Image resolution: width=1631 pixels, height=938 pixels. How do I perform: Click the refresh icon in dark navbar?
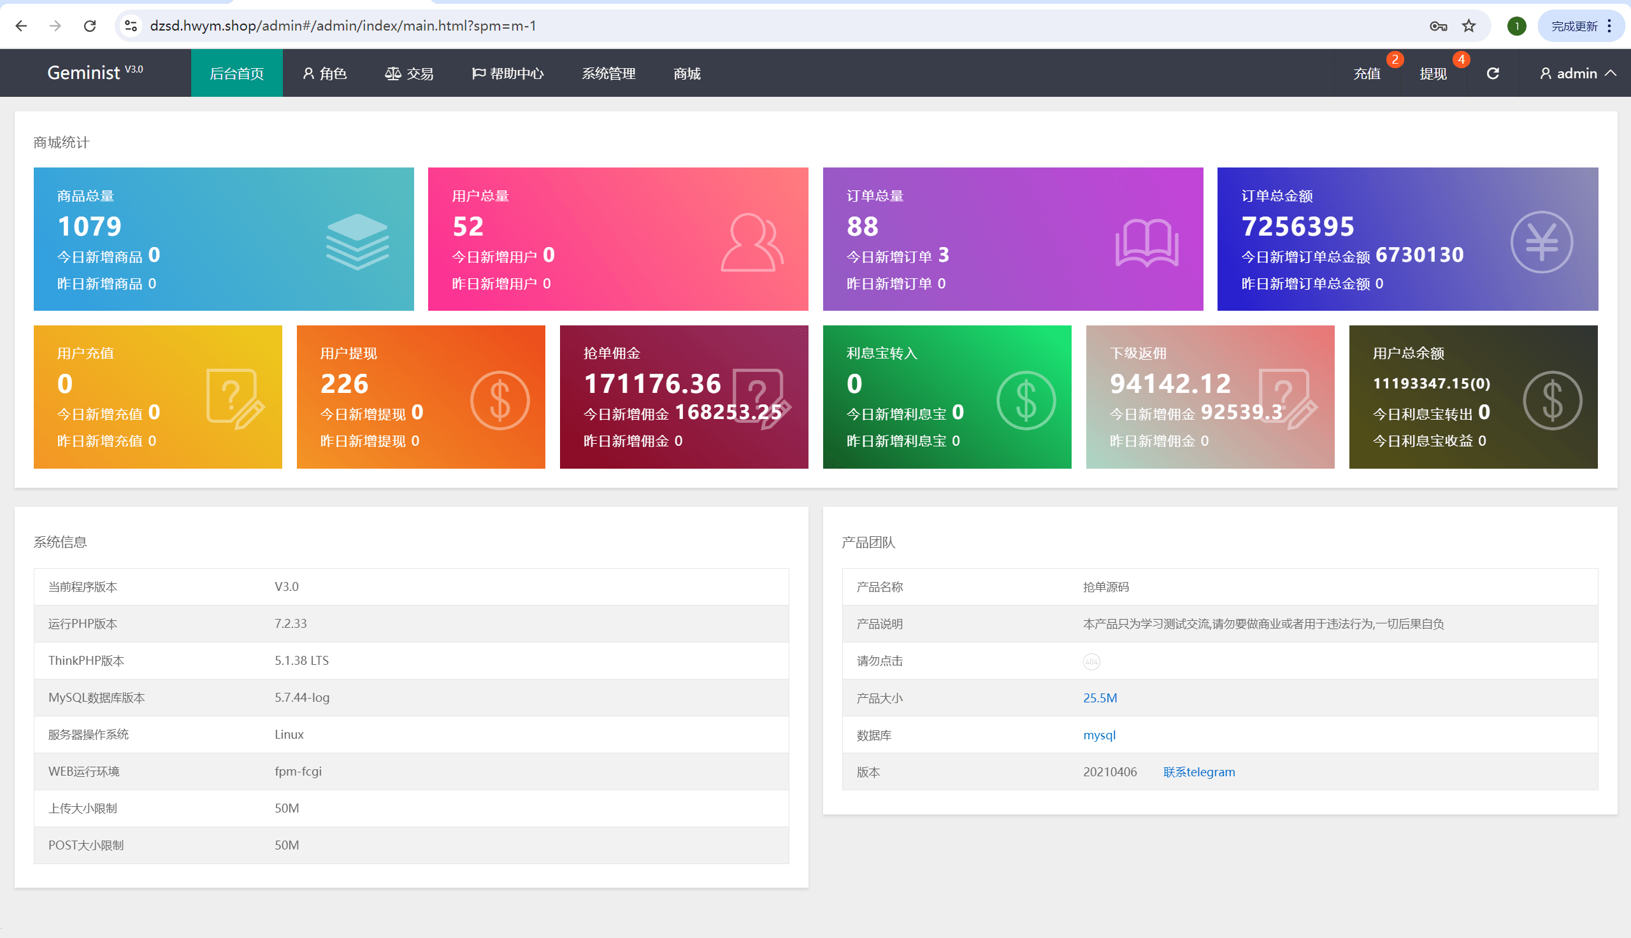(1493, 73)
